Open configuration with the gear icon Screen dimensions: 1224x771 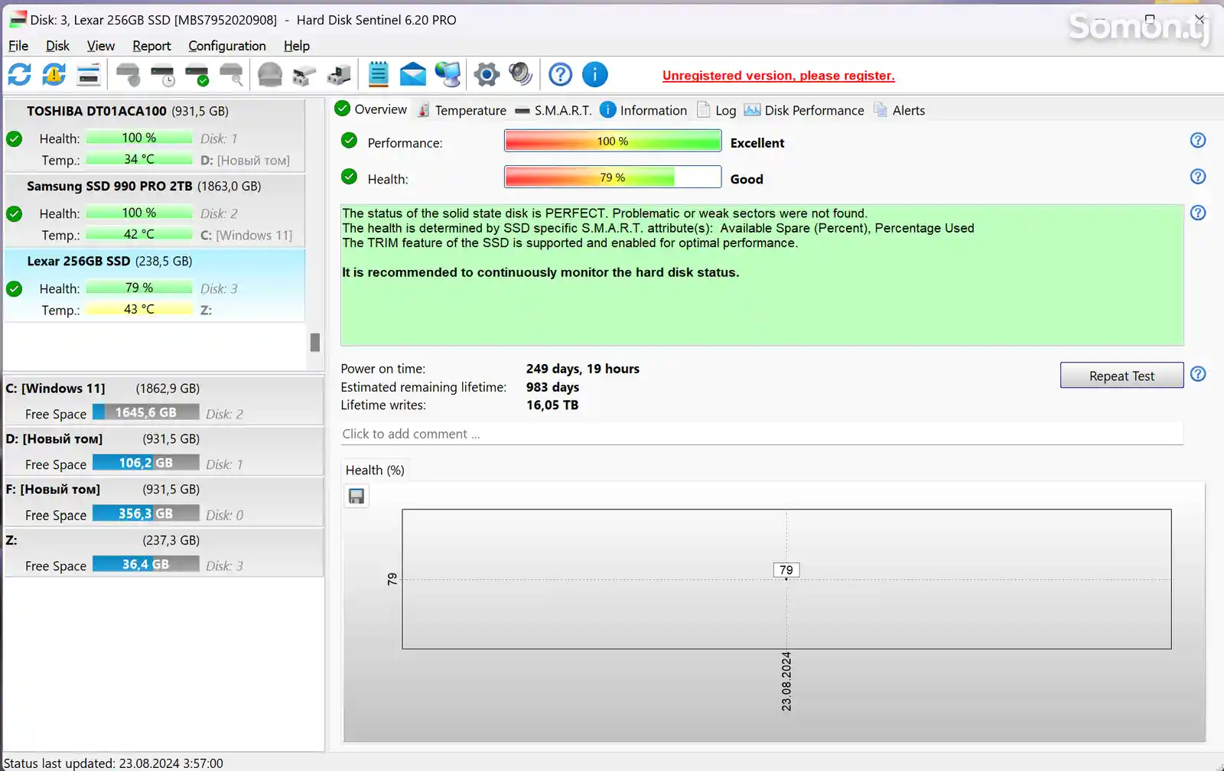pos(487,74)
